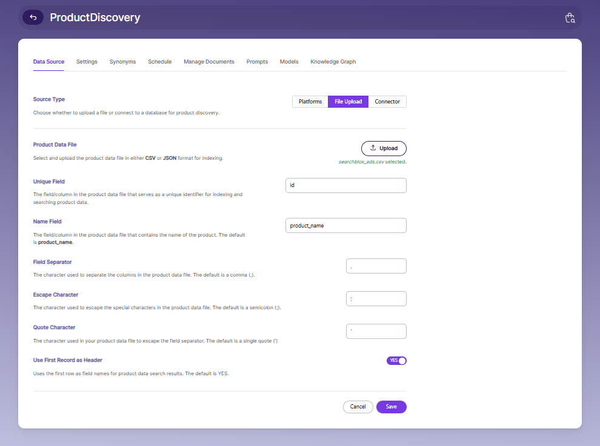This screenshot has height=446, width=600.
Task: Click the Unique Field input box
Action: (346, 185)
